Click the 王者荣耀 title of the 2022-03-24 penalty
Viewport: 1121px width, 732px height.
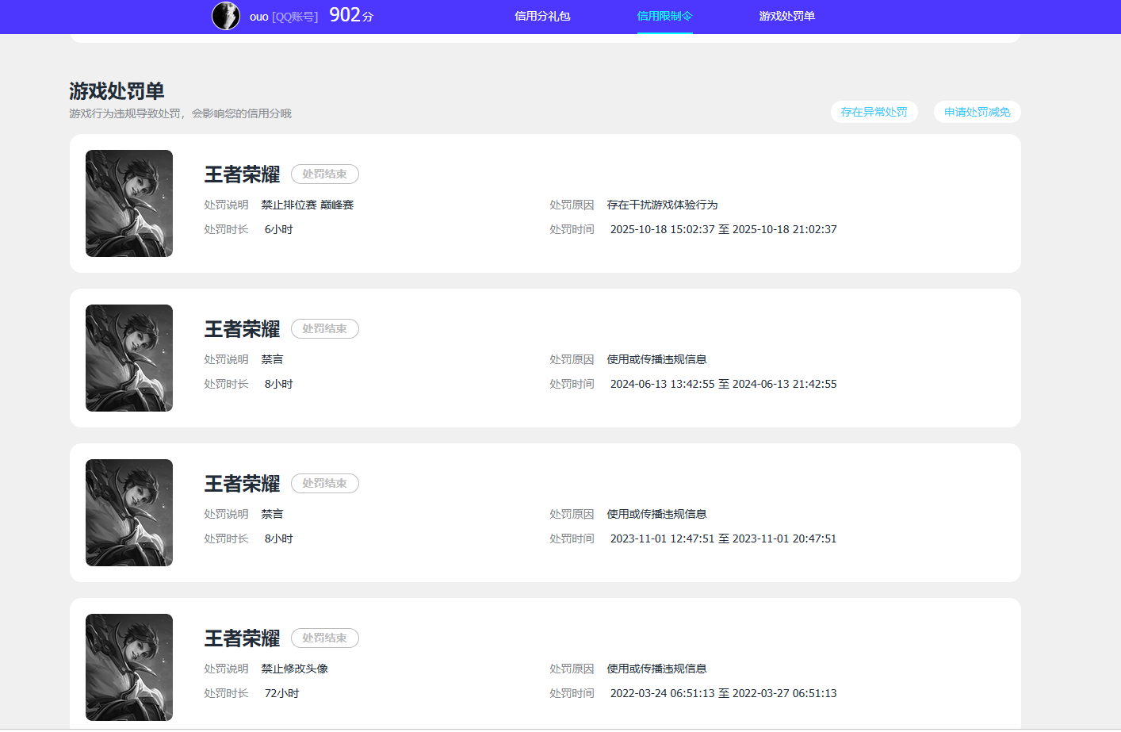click(243, 638)
